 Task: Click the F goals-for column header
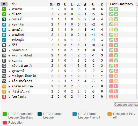pos(78,4)
